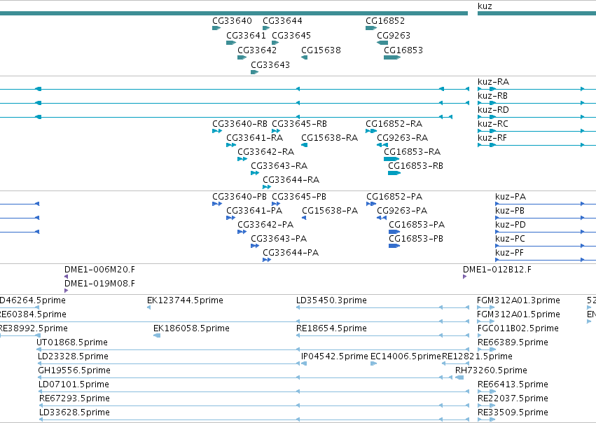Viewport: 596px width, 423px height.
Task: Open the CG15638-RA transcript label
Action: 330,138
